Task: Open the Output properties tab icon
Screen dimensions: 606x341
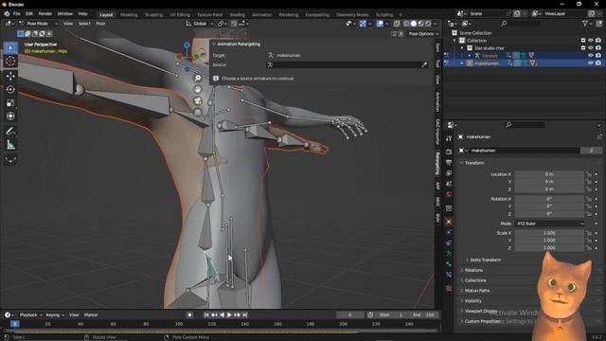Action: 449,163
